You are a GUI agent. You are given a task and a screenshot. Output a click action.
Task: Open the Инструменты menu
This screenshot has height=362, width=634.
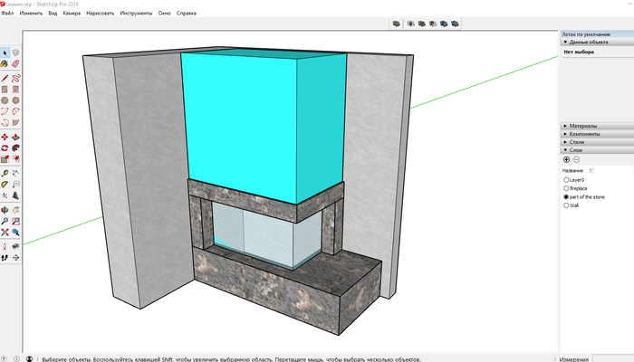(136, 14)
